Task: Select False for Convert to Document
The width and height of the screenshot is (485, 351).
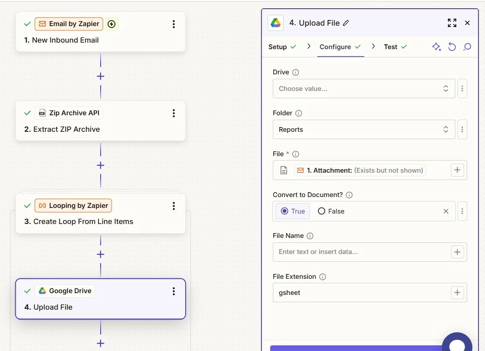Action: coord(331,211)
